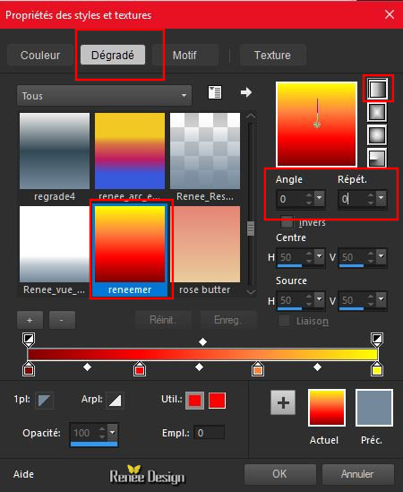Click the plus add-to-palette icon

(x=283, y=402)
